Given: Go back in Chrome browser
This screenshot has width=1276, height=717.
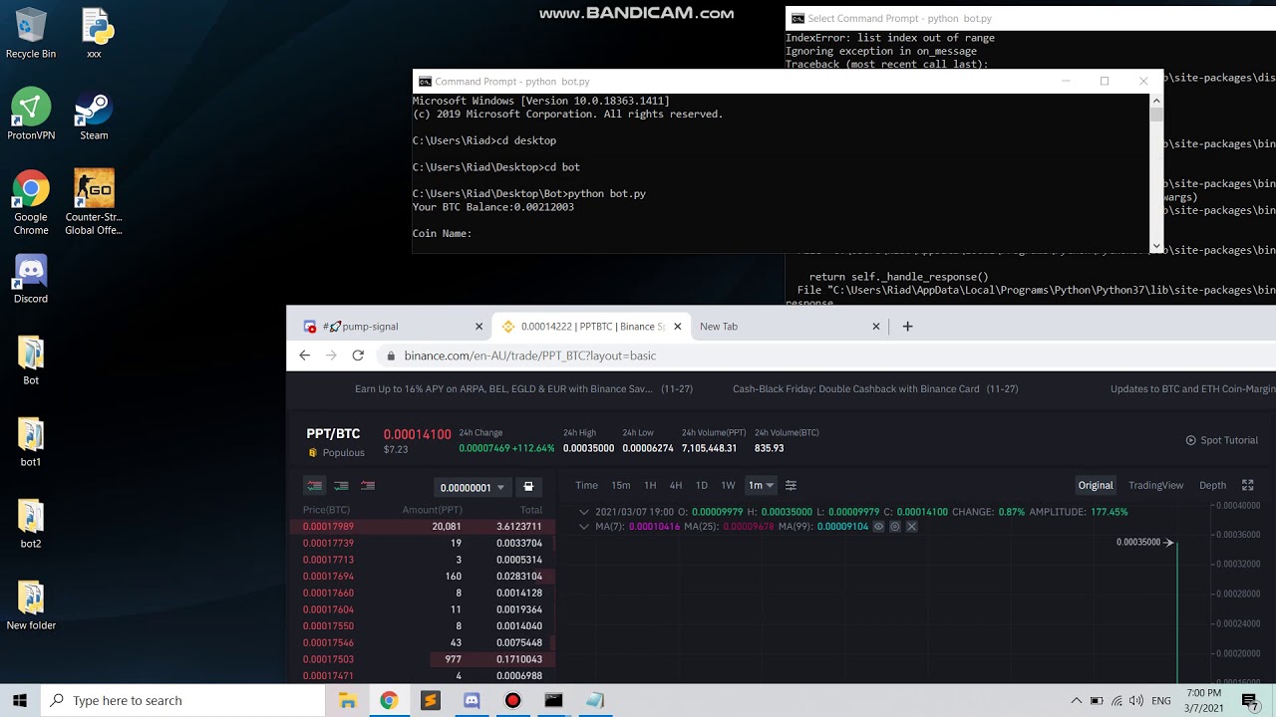Looking at the screenshot, I should (x=305, y=356).
